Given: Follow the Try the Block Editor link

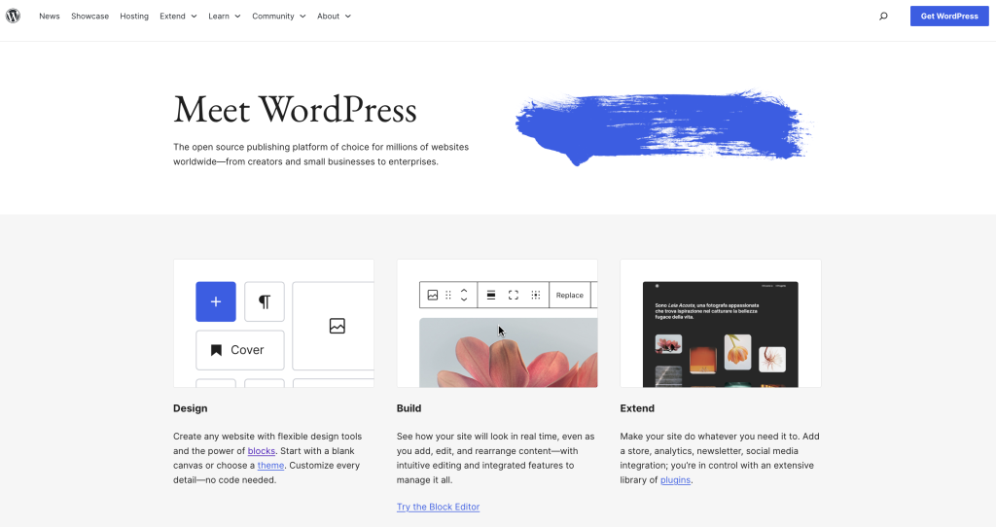Looking at the screenshot, I should click(x=439, y=507).
